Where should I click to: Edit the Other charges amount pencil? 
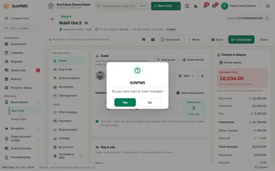coord(254,130)
